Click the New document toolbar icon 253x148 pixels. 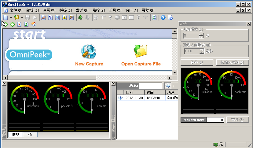(x=5, y=17)
